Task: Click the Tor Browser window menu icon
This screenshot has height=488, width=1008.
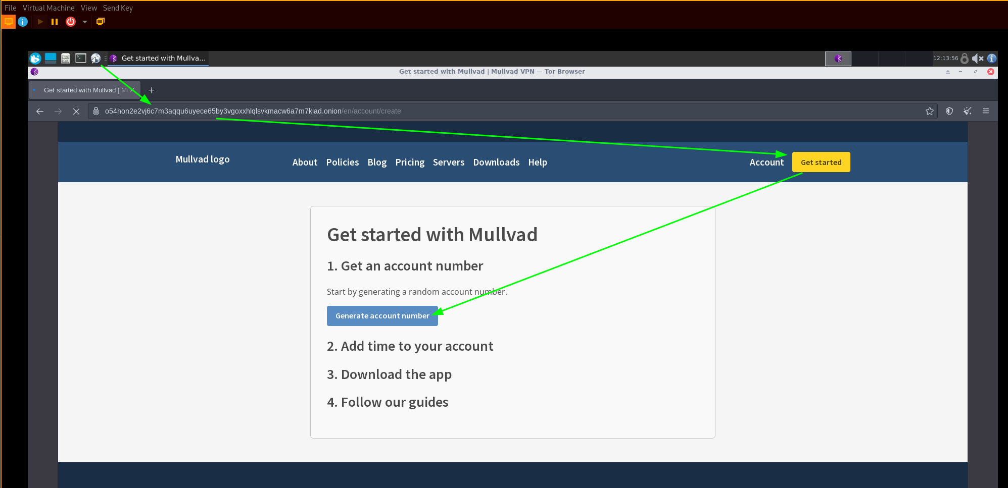Action: pyautogui.click(x=34, y=72)
